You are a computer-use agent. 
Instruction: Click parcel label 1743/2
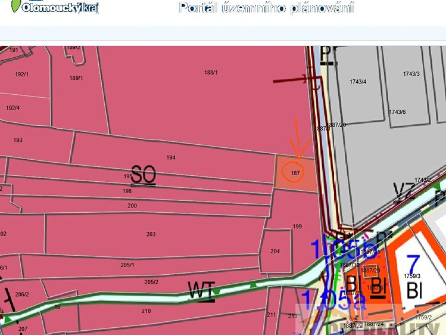[423, 180]
